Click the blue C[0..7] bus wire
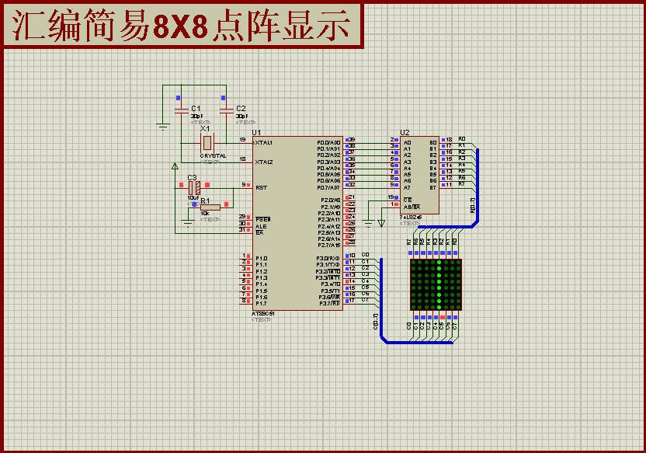 pyautogui.click(x=381, y=301)
